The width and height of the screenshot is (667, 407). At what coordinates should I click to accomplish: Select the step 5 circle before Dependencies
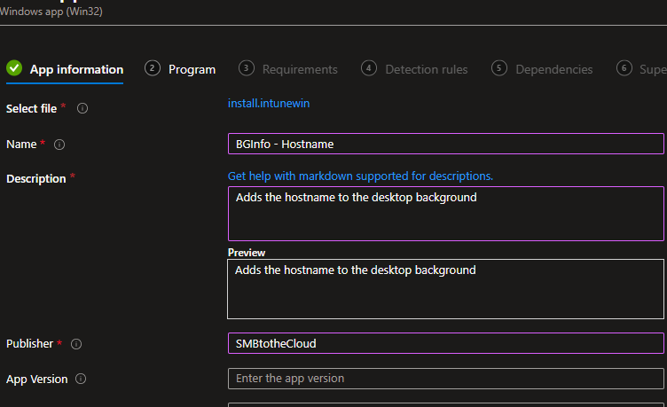point(499,68)
